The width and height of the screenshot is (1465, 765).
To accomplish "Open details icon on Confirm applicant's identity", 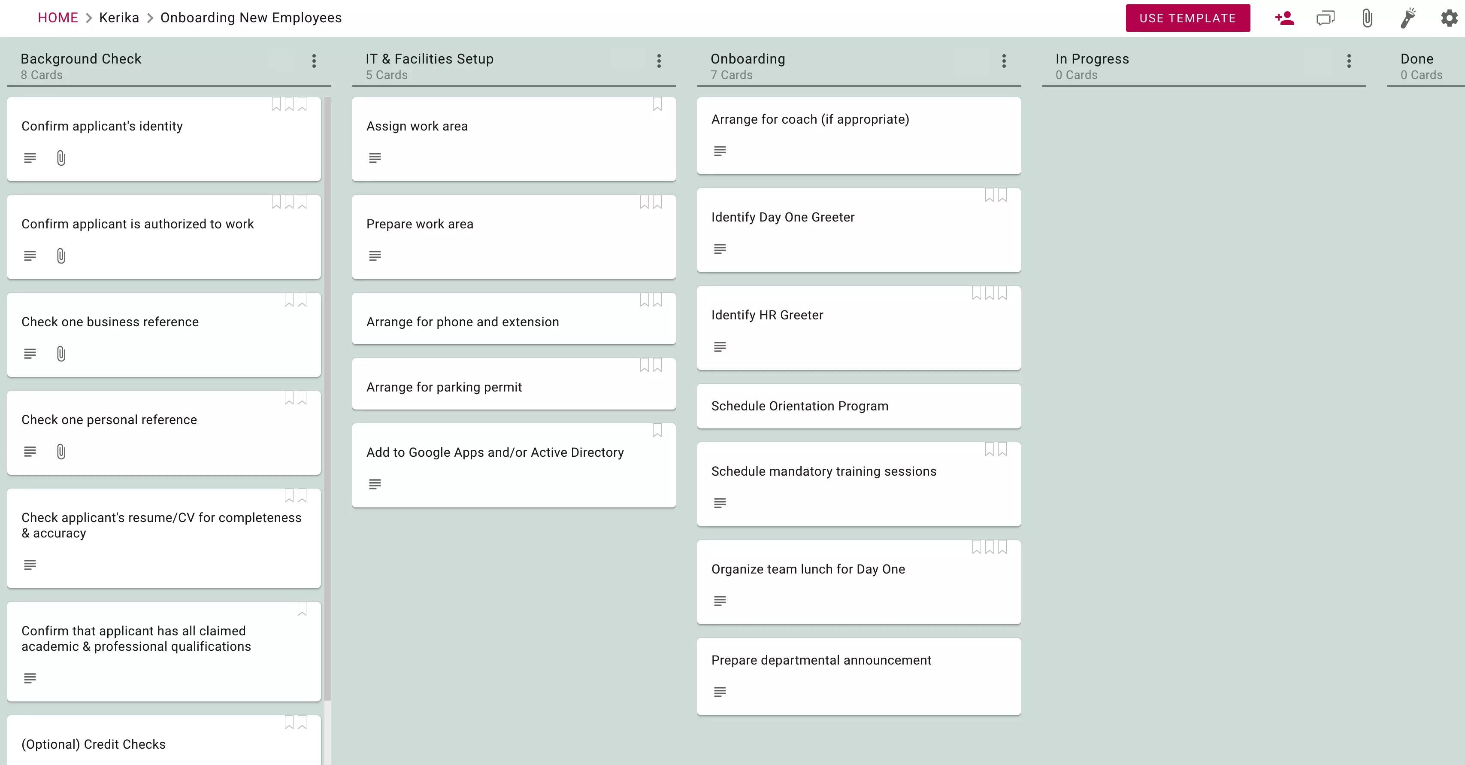I will click(30, 158).
